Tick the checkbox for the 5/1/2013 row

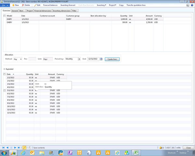point(5,90)
